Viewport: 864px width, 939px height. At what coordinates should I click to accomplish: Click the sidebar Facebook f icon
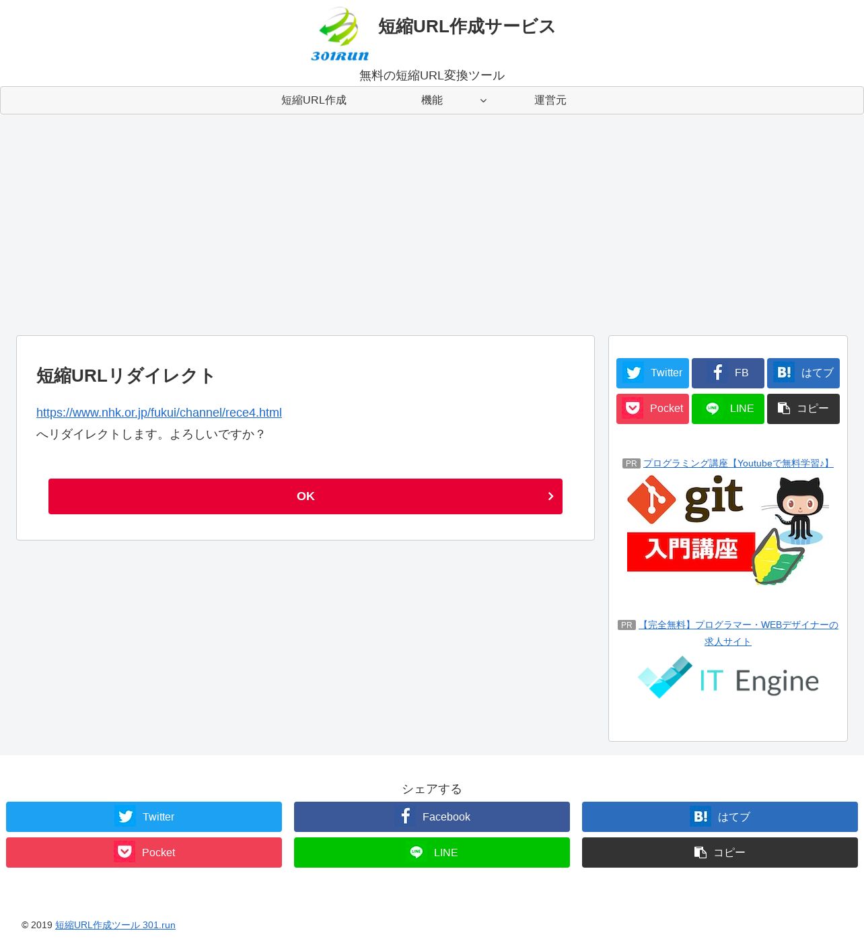(718, 373)
